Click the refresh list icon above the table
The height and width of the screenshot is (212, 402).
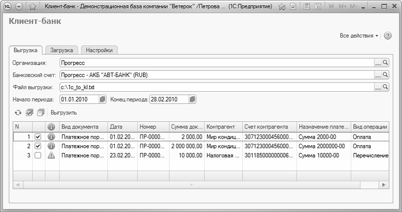18,113
